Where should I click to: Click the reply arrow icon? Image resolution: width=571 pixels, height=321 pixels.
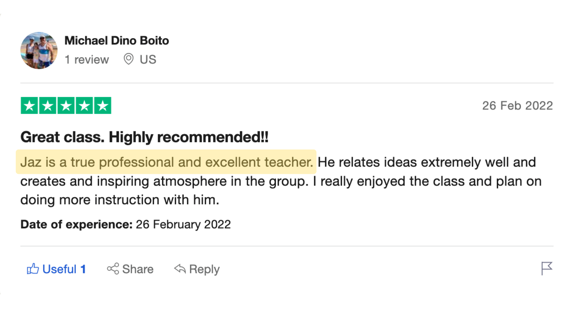tap(180, 269)
